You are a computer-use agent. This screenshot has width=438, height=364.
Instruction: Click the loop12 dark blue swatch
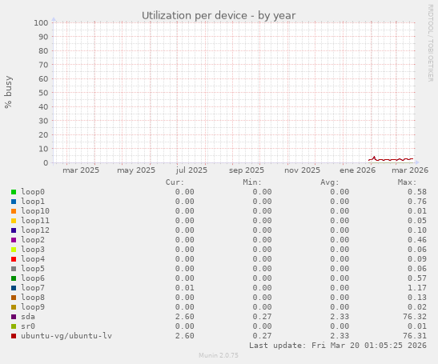[x=14, y=230]
